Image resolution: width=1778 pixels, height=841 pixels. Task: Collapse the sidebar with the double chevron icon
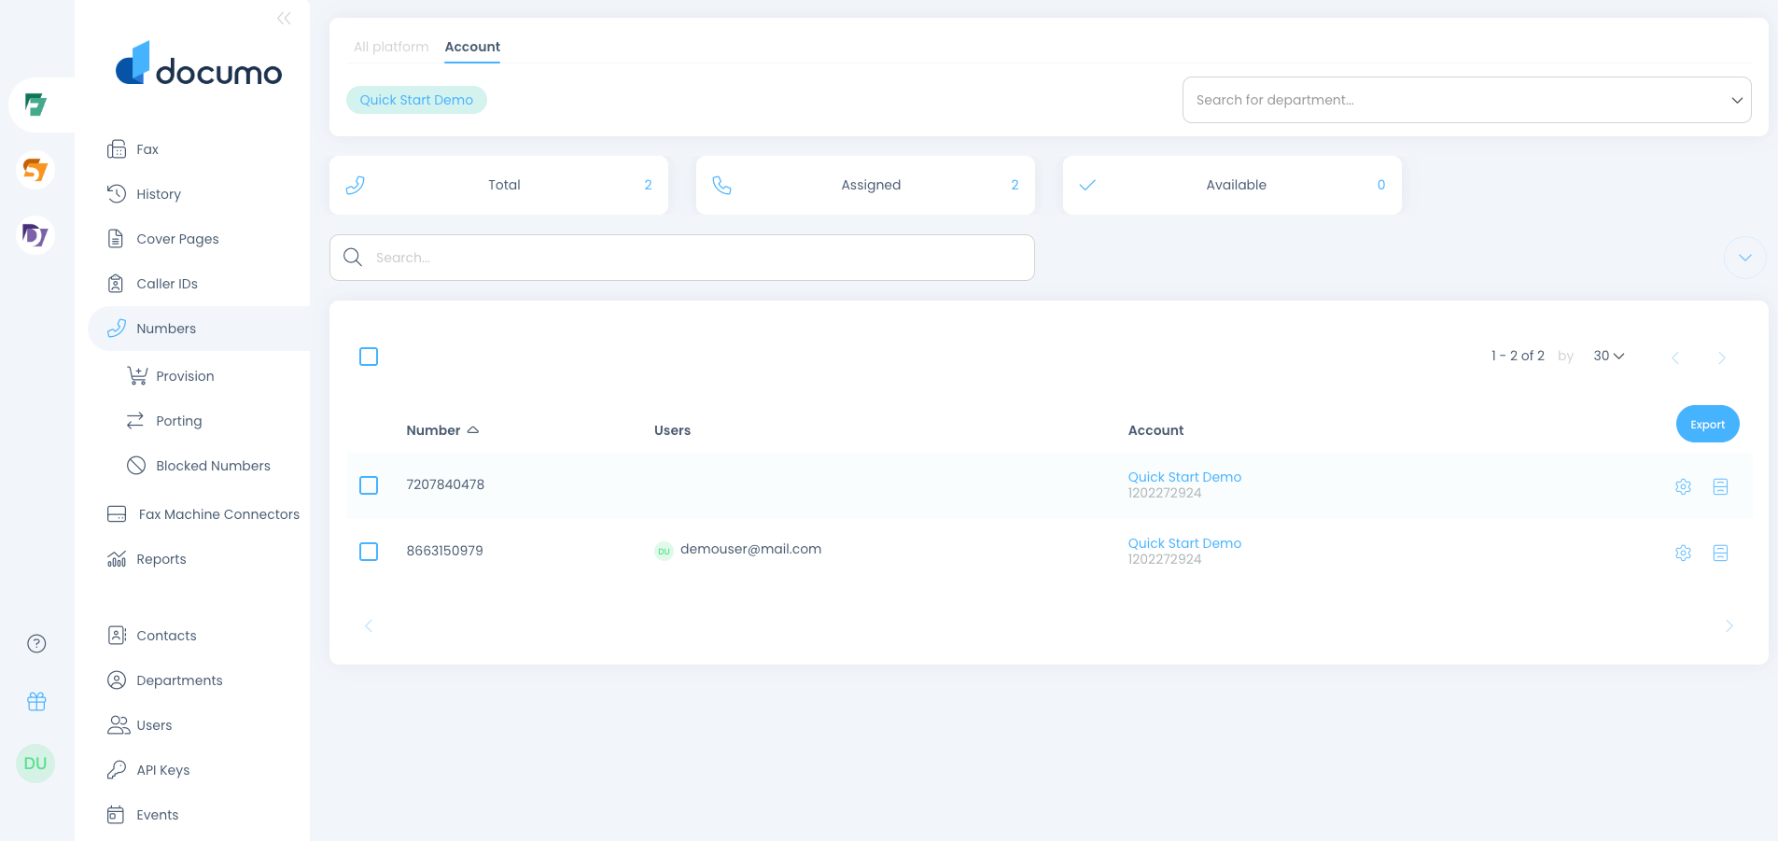[284, 18]
